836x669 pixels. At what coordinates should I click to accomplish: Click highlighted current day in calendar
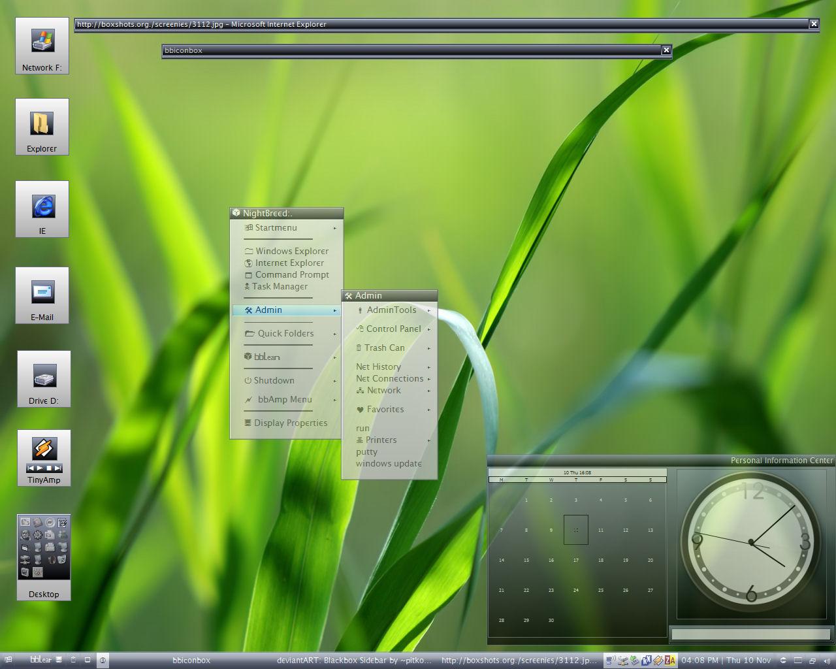pos(575,530)
